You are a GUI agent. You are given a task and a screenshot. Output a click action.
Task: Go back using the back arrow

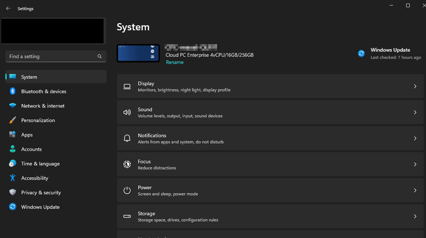click(x=8, y=8)
